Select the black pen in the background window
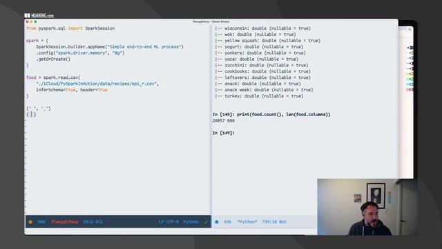 410,48
